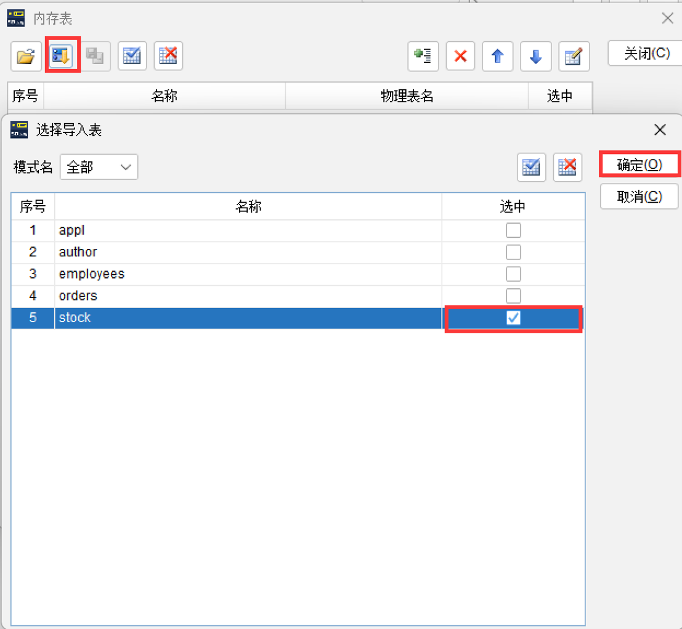The image size is (682, 629).
Task: Select row named stock
Action: click(298, 318)
